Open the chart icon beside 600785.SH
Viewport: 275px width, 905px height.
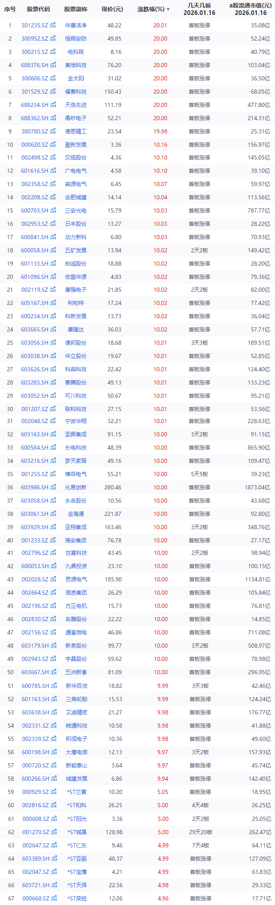[x=54, y=686]
